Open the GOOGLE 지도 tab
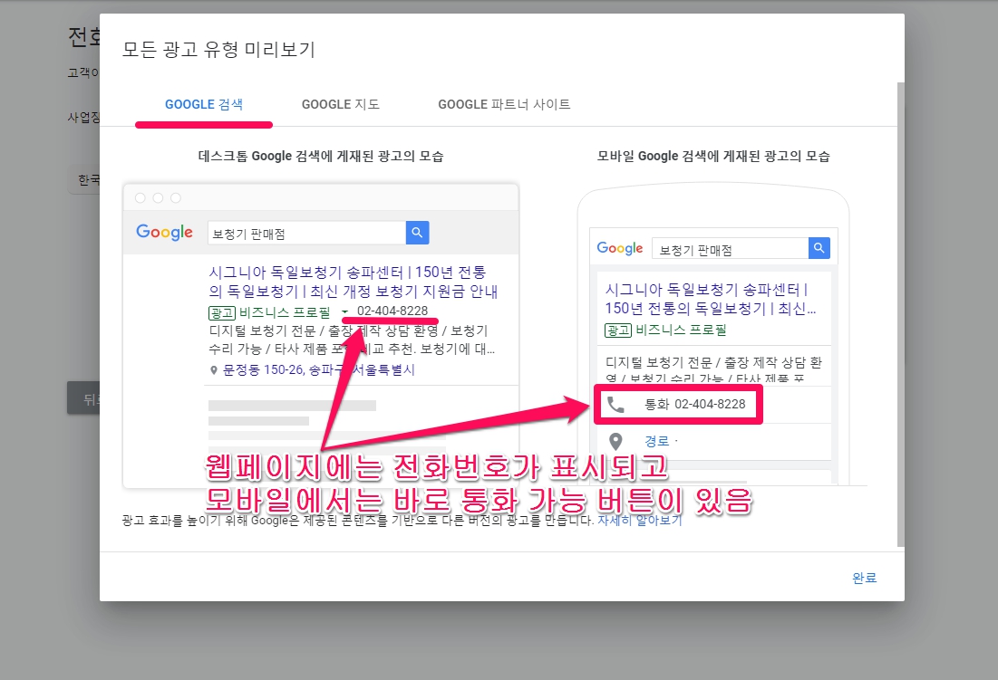The width and height of the screenshot is (998, 680). tap(341, 105)
